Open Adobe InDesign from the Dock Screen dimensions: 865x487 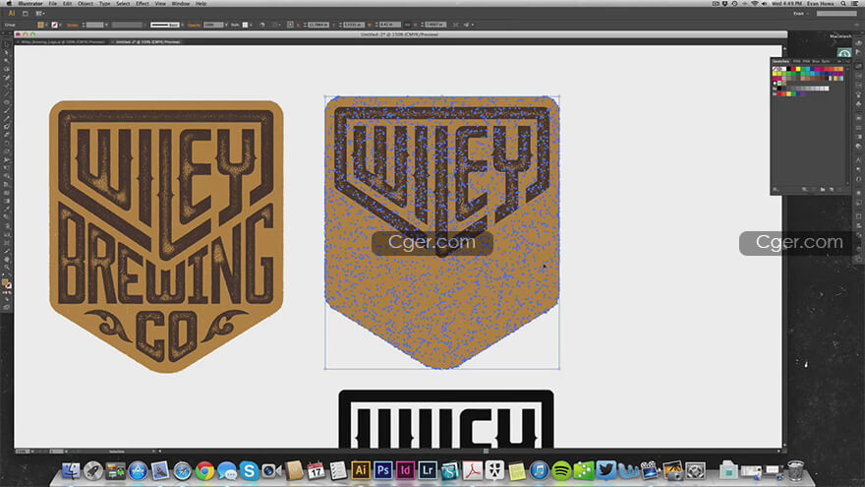point(405,470)
